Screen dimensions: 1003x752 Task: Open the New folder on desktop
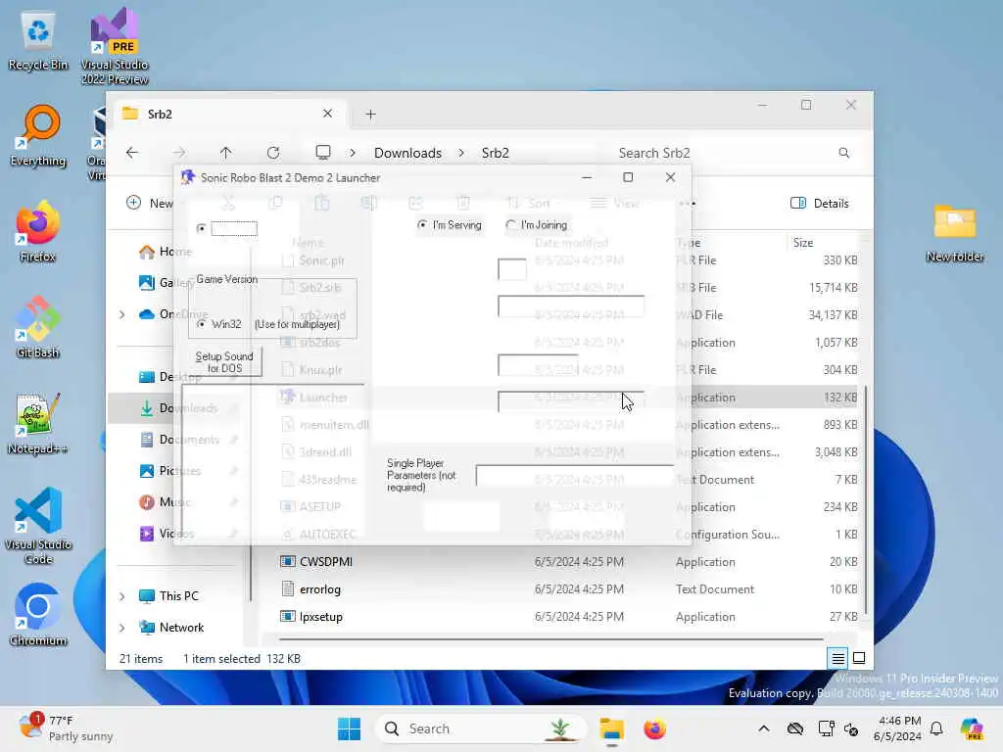pyautogui.click(x=955, y=232)
